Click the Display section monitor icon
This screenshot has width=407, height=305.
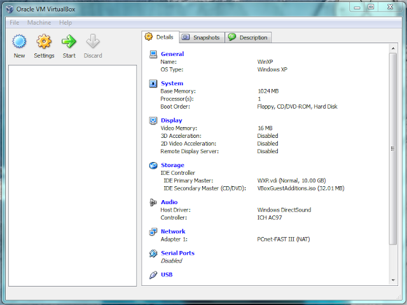tap(153, 121)
